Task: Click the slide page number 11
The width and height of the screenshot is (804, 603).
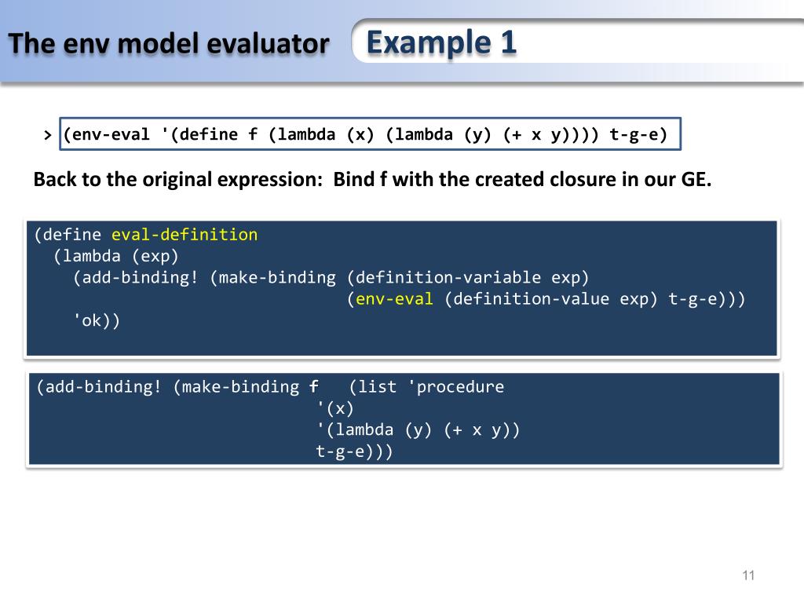Action: point(747,576)
